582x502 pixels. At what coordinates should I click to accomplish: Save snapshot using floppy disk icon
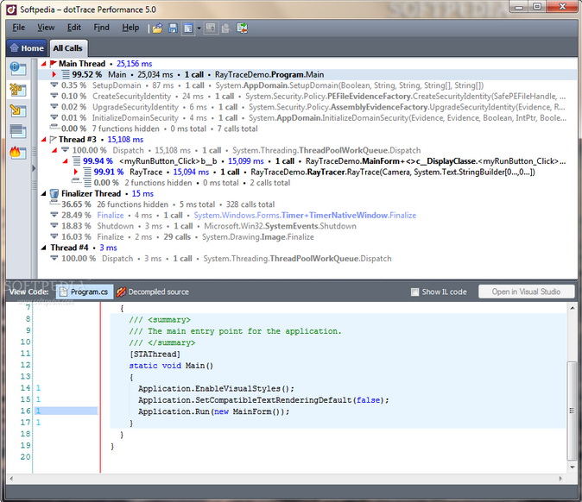pyautogui.click(x=173, y=28)
